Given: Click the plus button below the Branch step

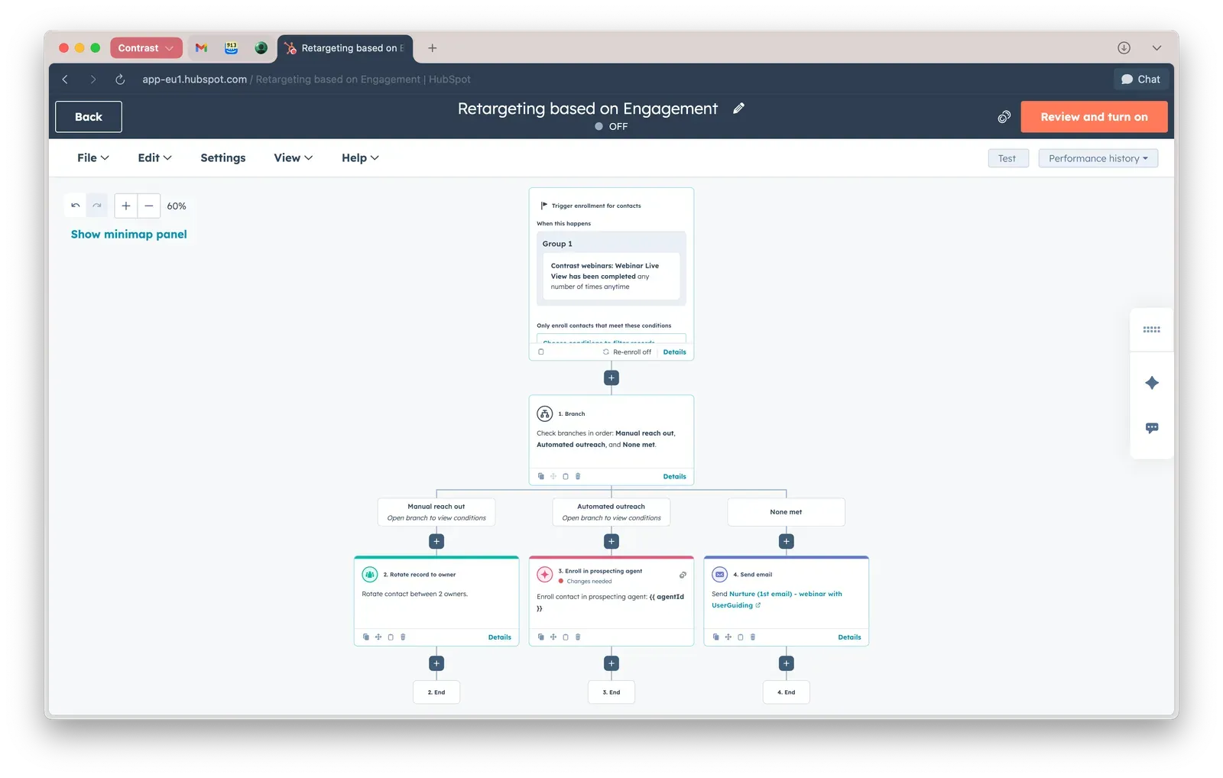Looking at the screenshot, I should pos(611,377).
